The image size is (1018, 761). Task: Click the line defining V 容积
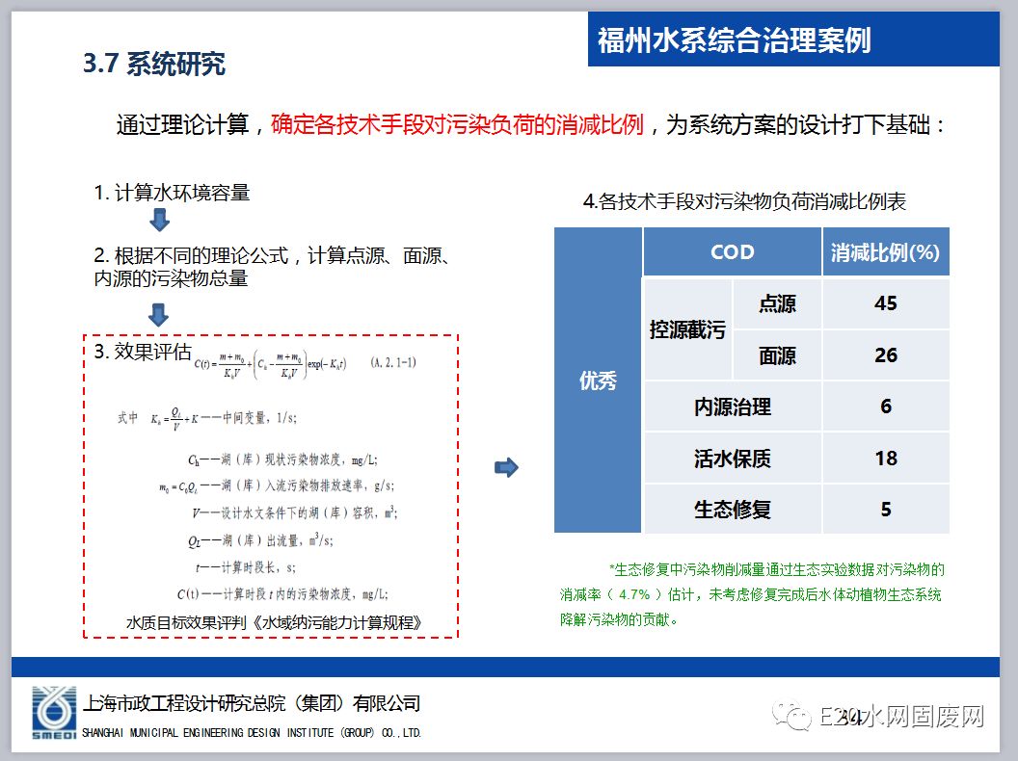(x=295, y=512)
